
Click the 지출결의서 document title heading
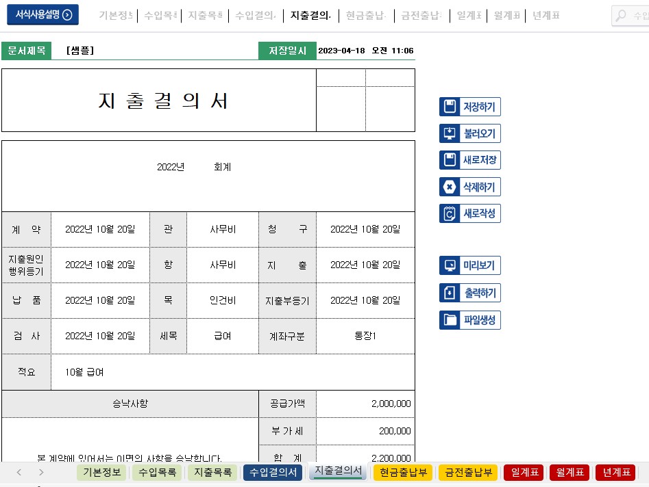[163, 101]
